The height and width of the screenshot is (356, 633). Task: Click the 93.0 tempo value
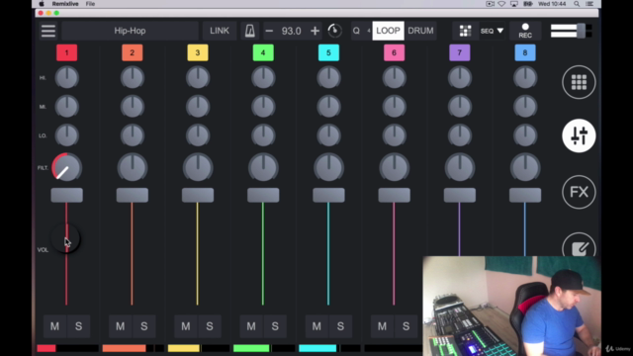[x=291, y=31]
